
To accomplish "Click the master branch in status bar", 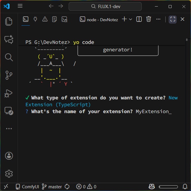I will point(52,187).
